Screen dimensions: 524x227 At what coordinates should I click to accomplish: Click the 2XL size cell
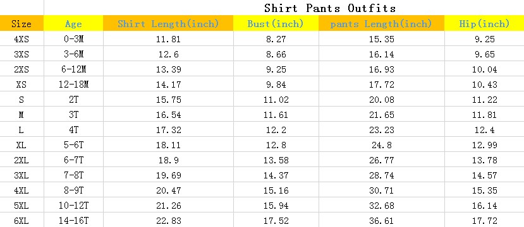(x=21, y=160)
